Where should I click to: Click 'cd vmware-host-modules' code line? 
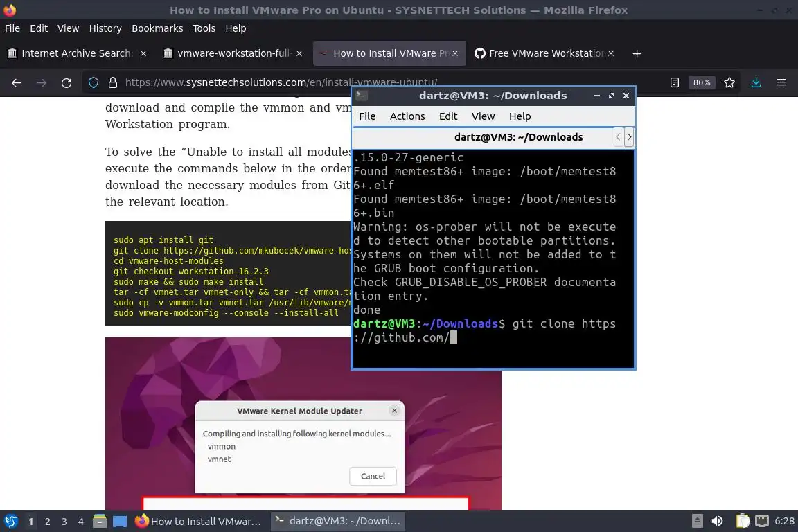[168, 260]
